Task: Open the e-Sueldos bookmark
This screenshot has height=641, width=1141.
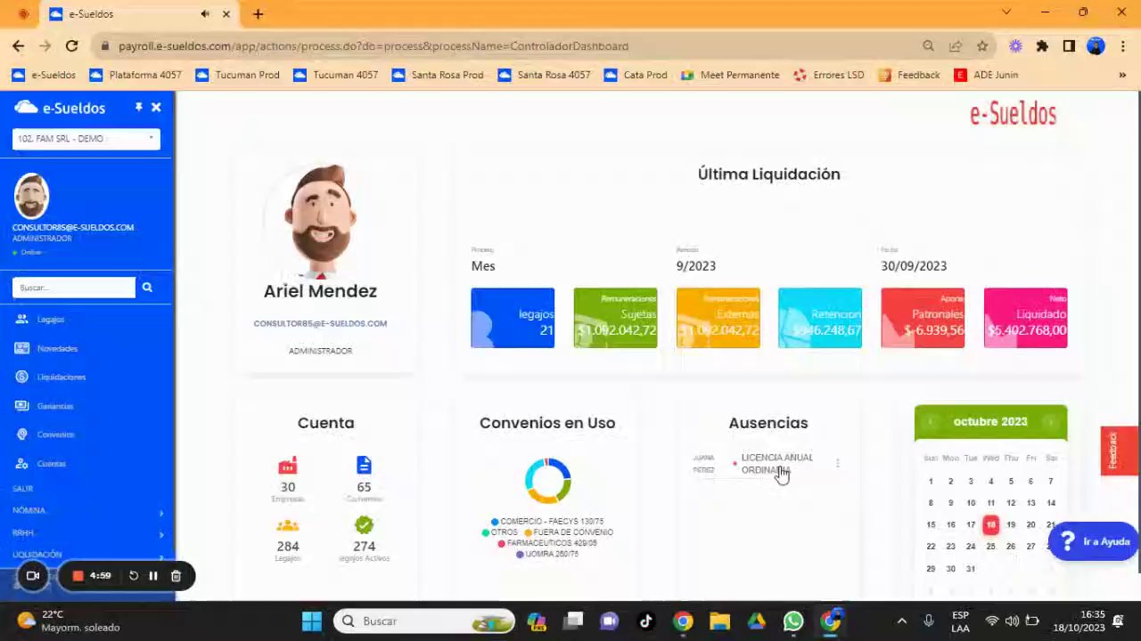Action: [x=44, y=75]
